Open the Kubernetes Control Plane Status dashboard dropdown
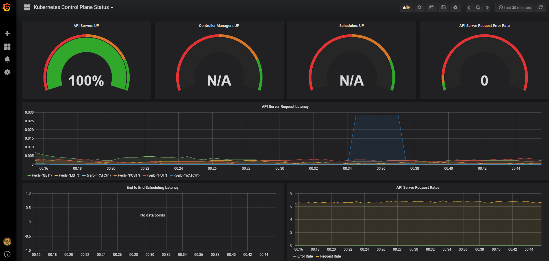This screenshot has height=261, width=549. click(73, 8)
